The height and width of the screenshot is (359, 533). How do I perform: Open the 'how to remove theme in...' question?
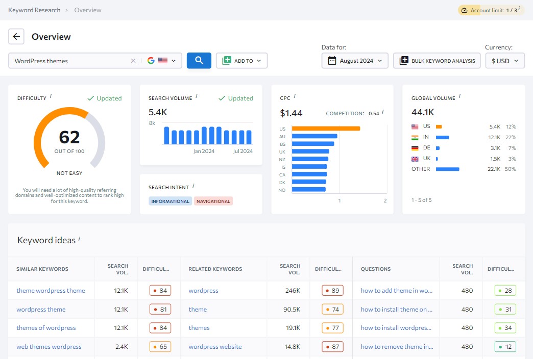pyautogui.click(x=397, y=347)
